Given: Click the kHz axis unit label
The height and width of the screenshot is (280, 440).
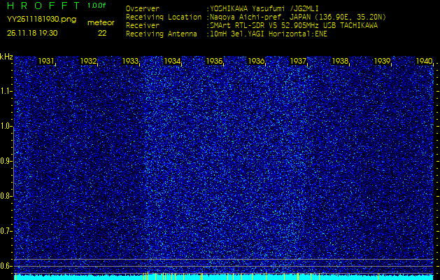Looking at the screenshot, I should [x=6, y=57].
